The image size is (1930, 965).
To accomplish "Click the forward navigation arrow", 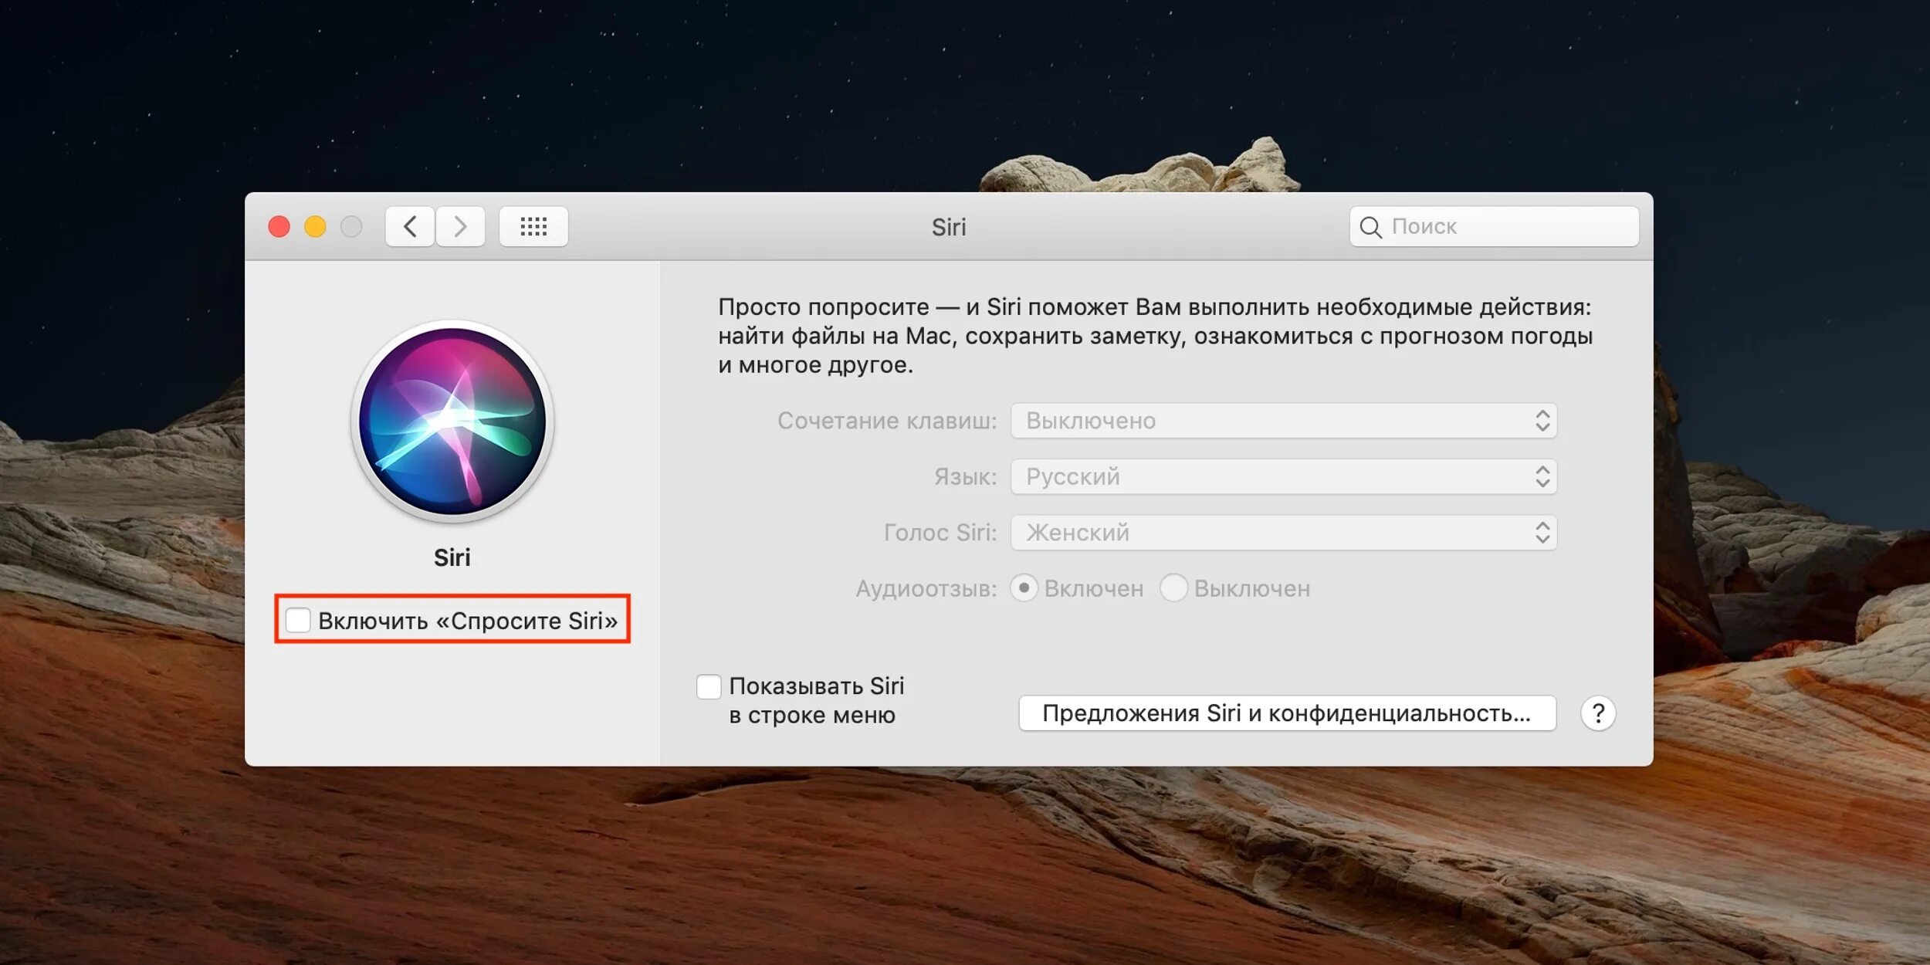I will [460, 226].
